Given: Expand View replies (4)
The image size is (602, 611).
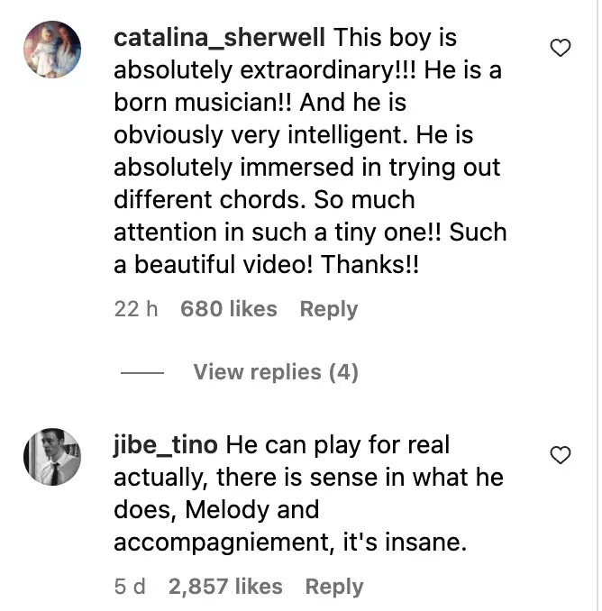Looking at the screenshot, I should (276, 372).
